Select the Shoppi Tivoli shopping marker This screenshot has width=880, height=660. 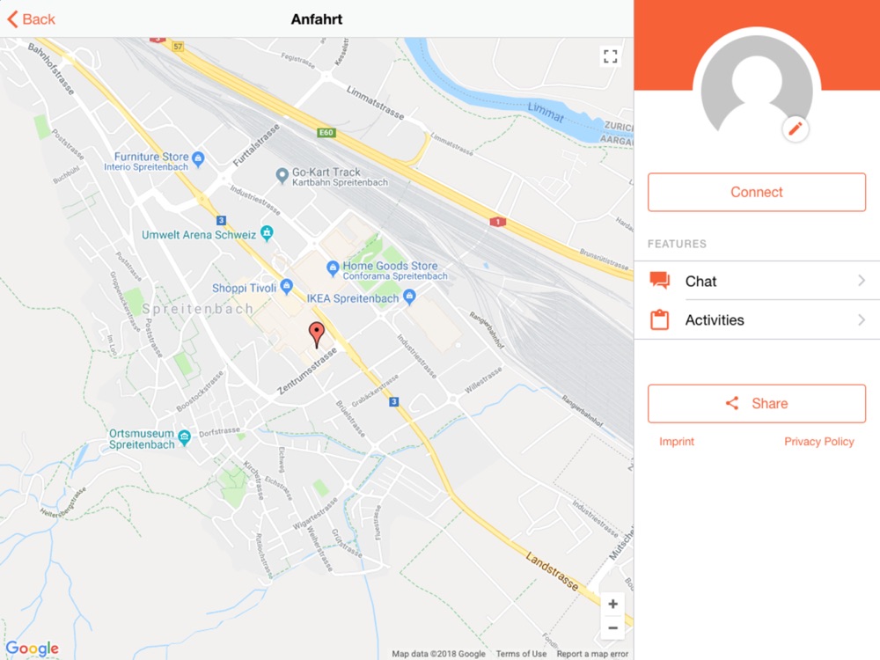(286, 287)
